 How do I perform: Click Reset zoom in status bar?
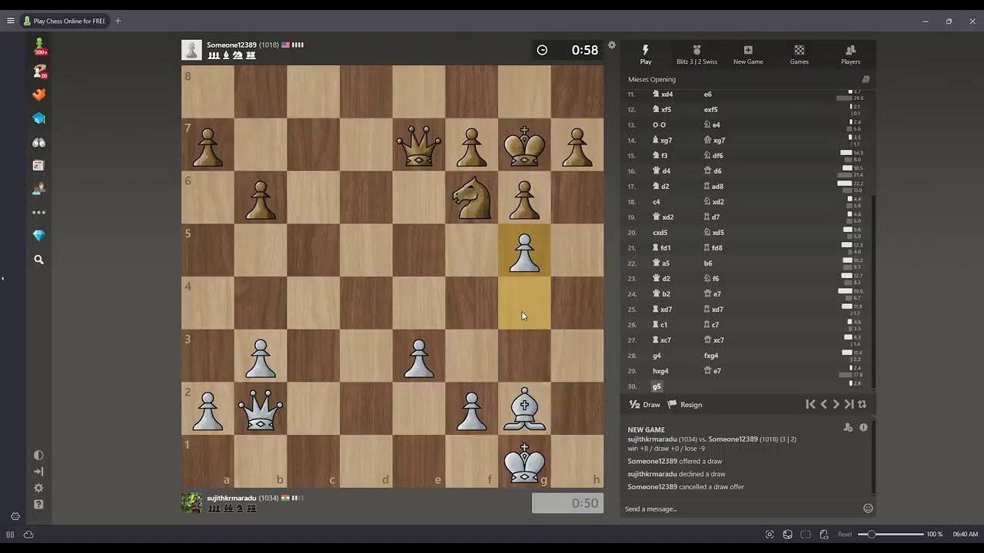(x=845, y=534)
